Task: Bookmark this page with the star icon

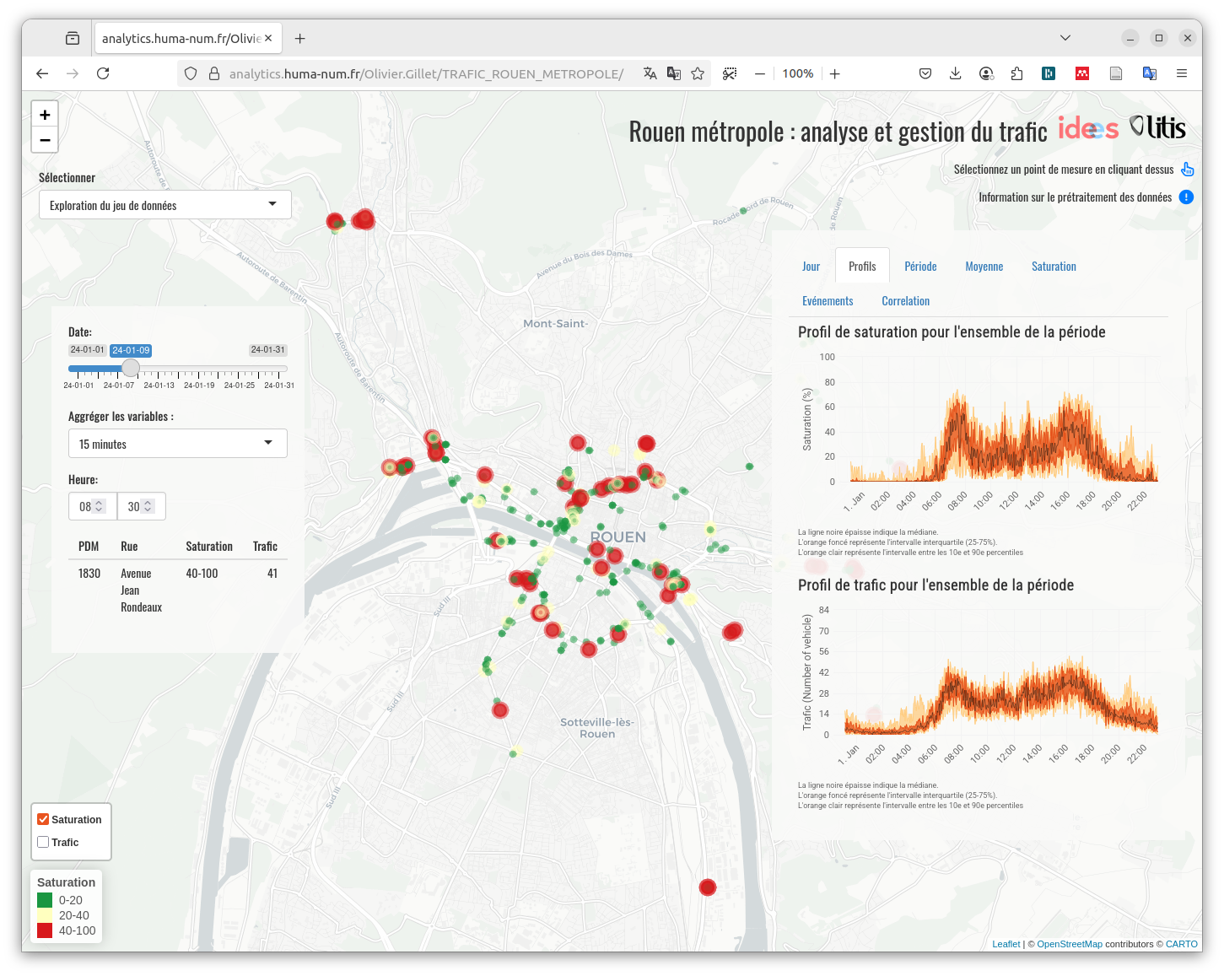Action: tap(698, 74)
